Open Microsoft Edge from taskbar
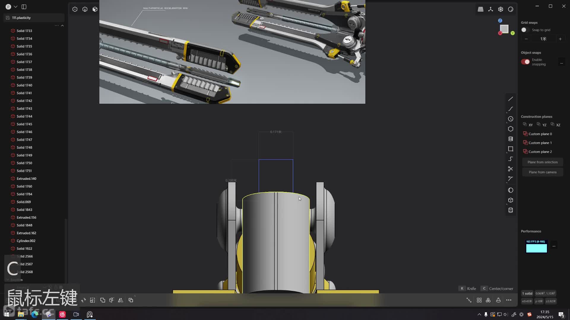 (35, 314)
